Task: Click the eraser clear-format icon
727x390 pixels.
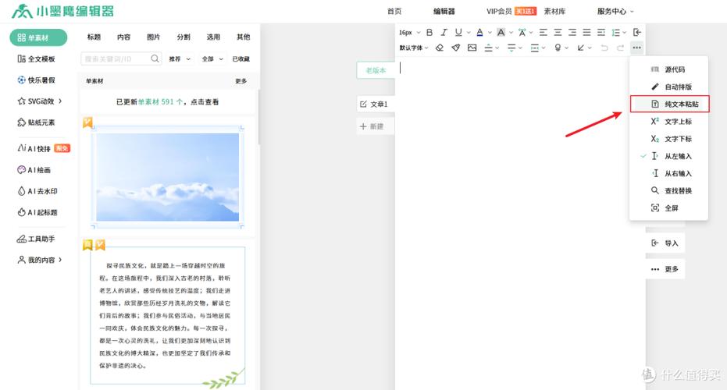Action: pyautogui.click(x=440, y=48)
